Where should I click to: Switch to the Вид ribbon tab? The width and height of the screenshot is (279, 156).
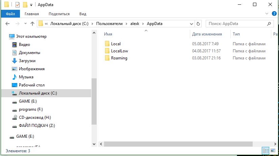83,14
